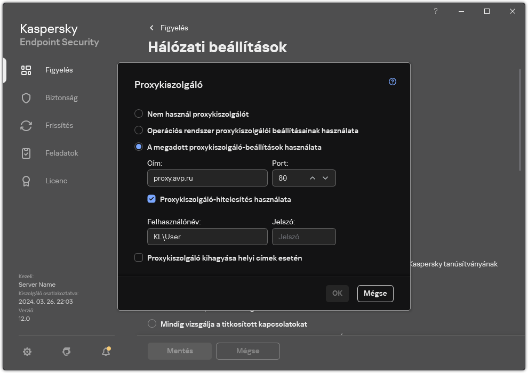Open the Feladatok tasks section

[62, 153]
